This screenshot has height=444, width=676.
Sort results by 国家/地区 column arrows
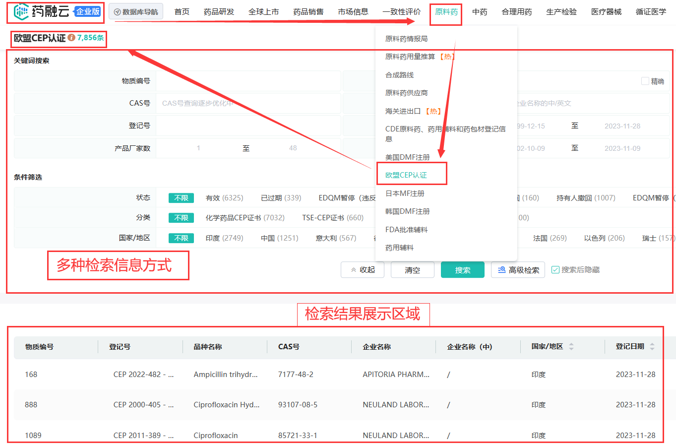(571, 347)
